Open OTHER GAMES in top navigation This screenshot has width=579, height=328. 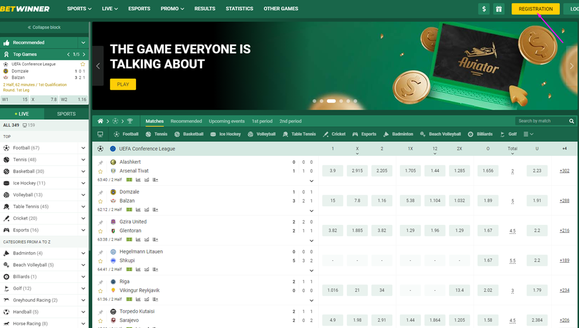281,8
